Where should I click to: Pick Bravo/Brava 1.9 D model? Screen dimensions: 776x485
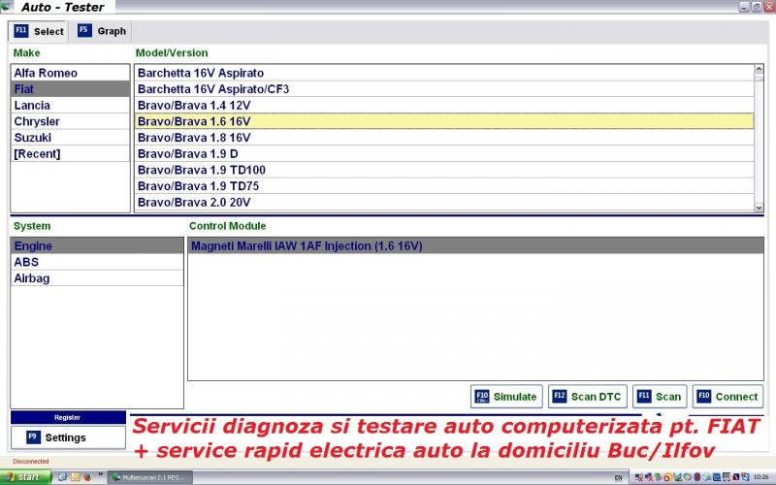click(444, 154)
